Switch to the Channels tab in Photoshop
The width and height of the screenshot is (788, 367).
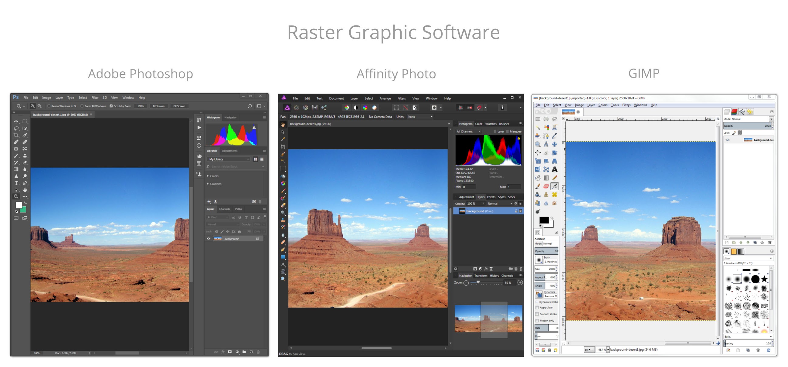[225, 209]
